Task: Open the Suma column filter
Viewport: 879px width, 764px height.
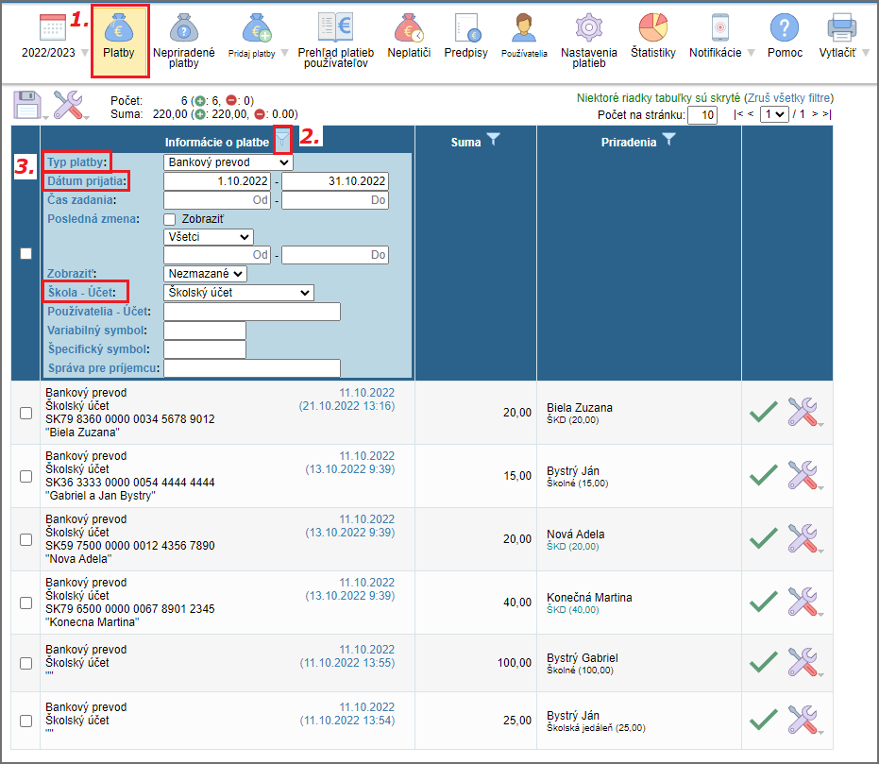Action: point(493,139)
